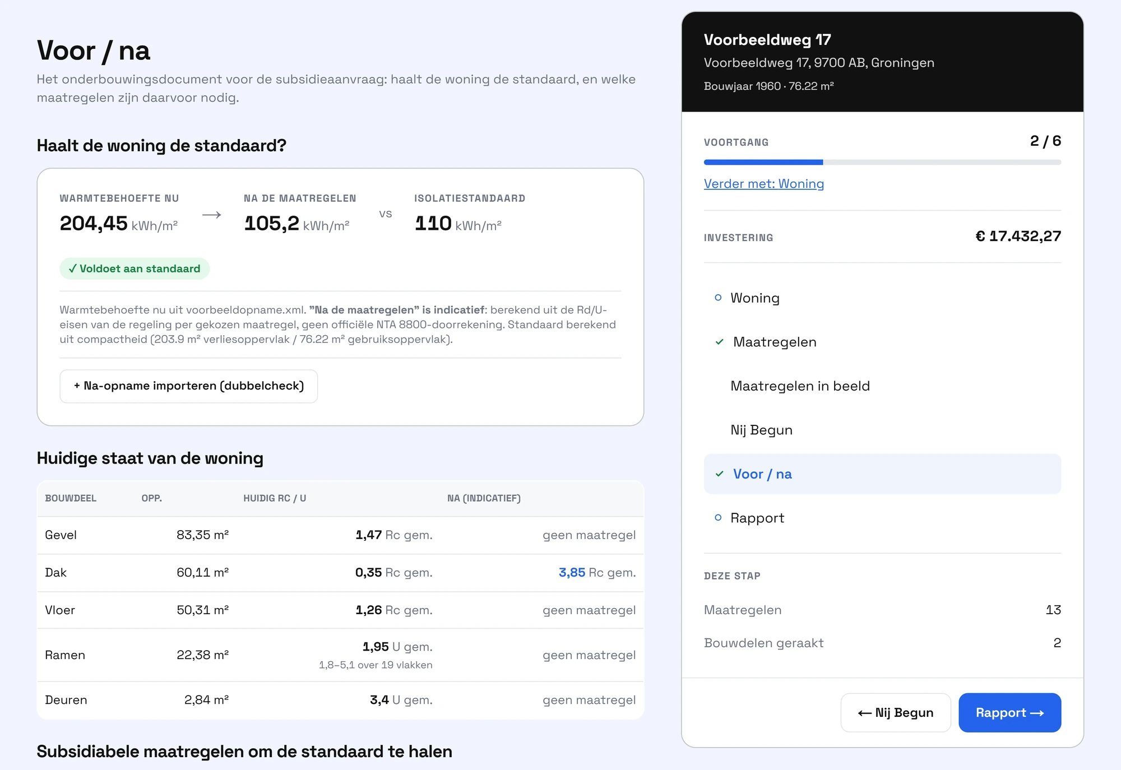Follow the 'Verder met: Woning' link
The width and height of the screenshot is (1121, 770).
coord(763,184)
